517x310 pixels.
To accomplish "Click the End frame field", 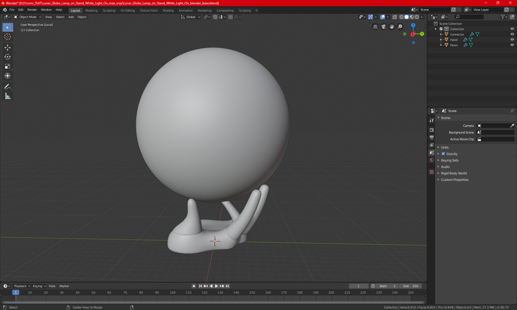I will 411,286.
